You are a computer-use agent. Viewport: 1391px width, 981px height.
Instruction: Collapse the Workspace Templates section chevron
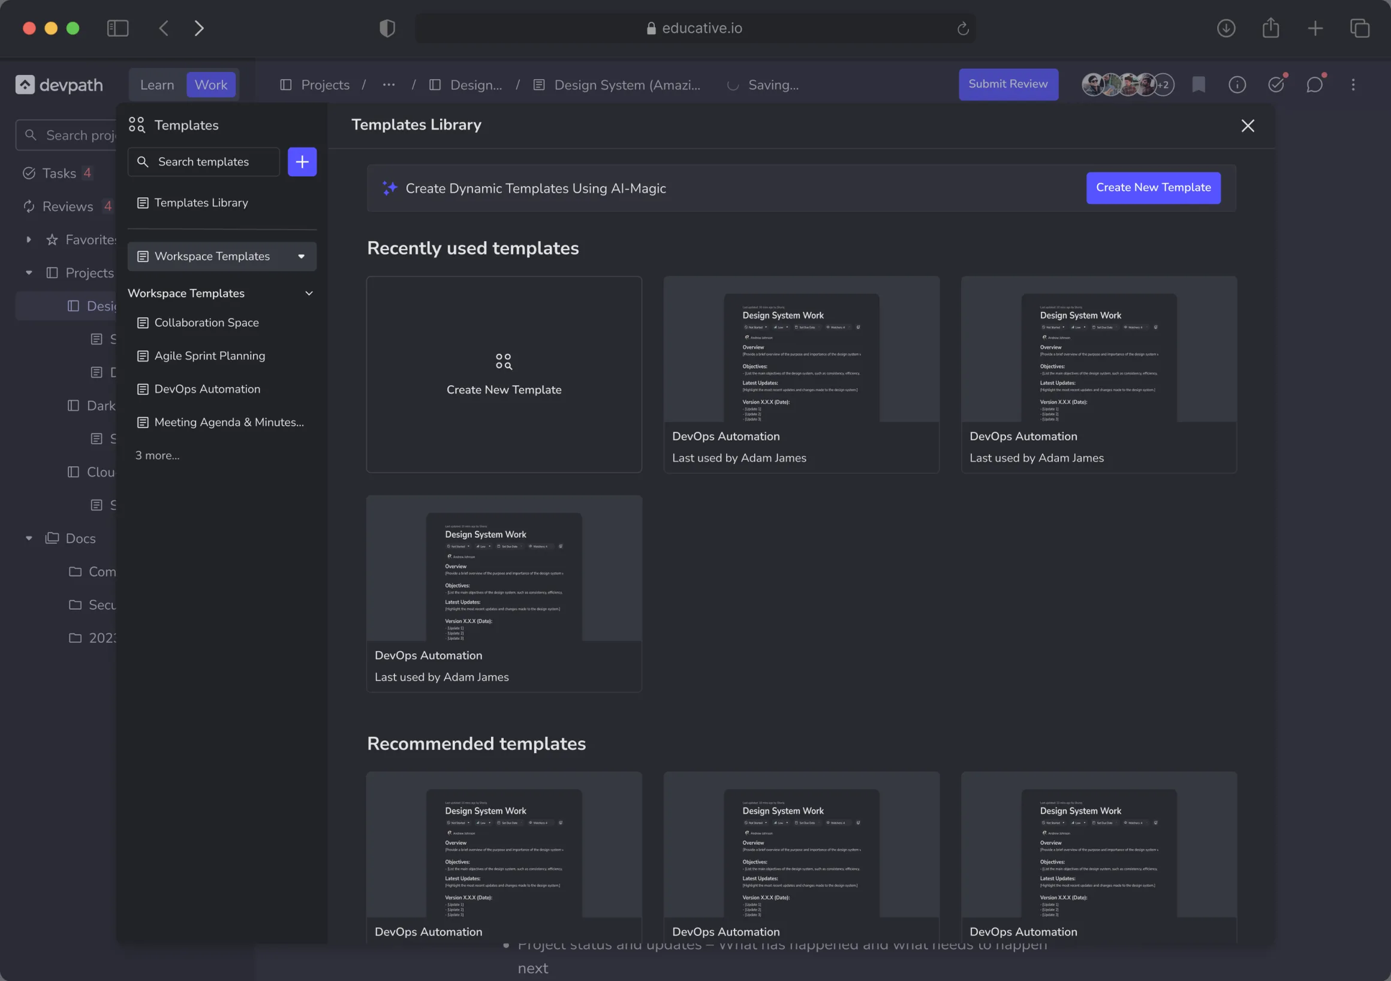[309, 293]
